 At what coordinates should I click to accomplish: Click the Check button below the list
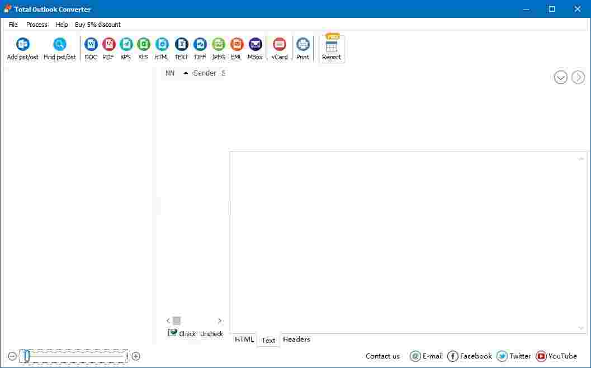(x=182, y=333)
